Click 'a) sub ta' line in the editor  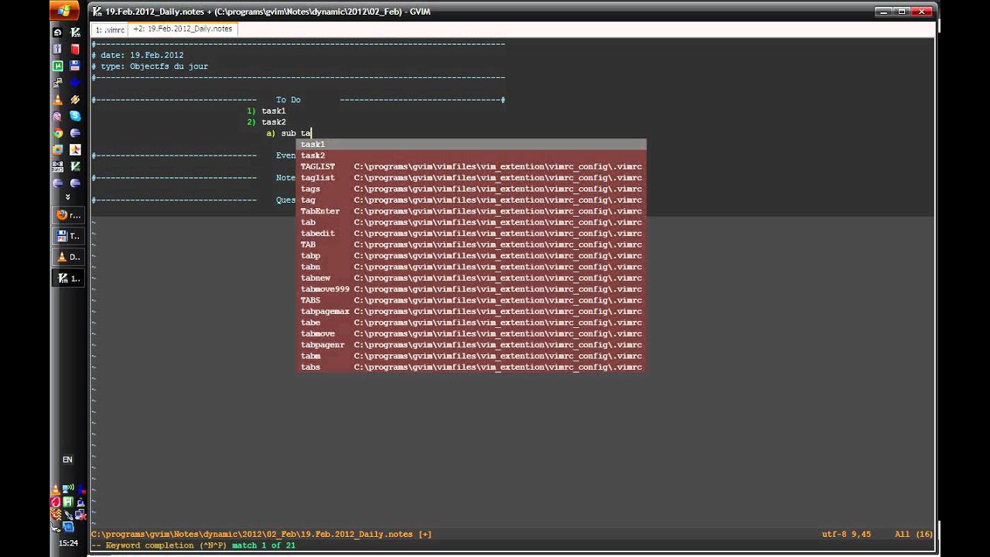click(288, 133)
